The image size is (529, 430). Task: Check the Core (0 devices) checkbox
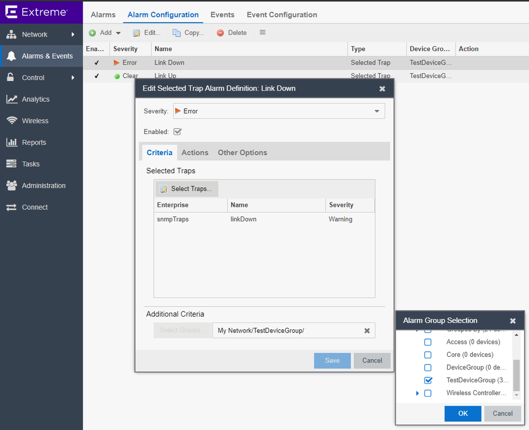click(x=428, y=355)
